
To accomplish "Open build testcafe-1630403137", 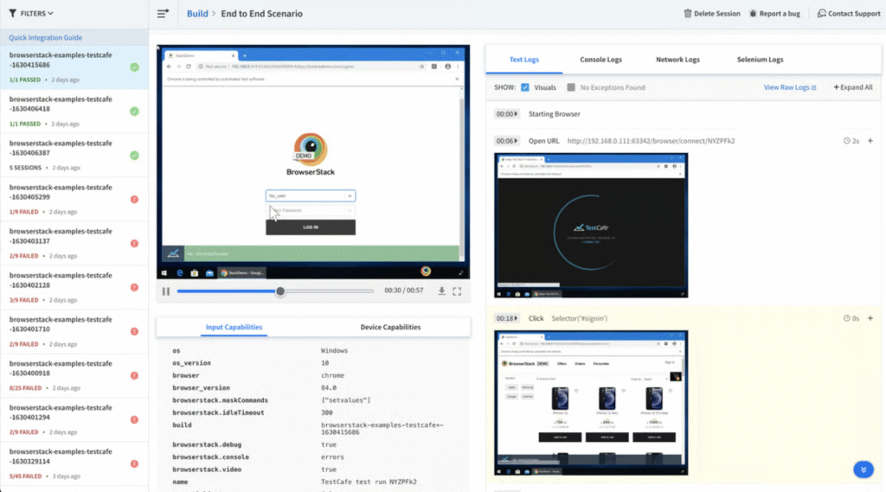I will pyautogui.click(x=74, y=244).
